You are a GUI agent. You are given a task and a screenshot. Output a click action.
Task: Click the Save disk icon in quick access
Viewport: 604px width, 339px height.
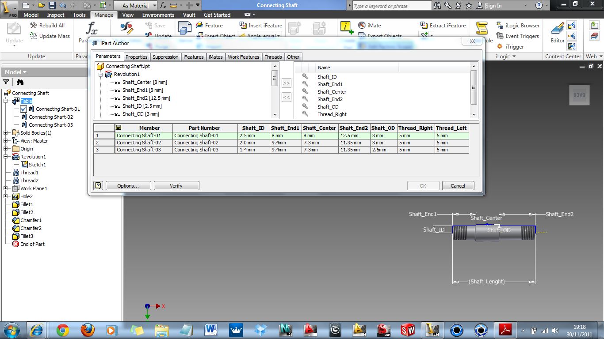click(52, 5)
